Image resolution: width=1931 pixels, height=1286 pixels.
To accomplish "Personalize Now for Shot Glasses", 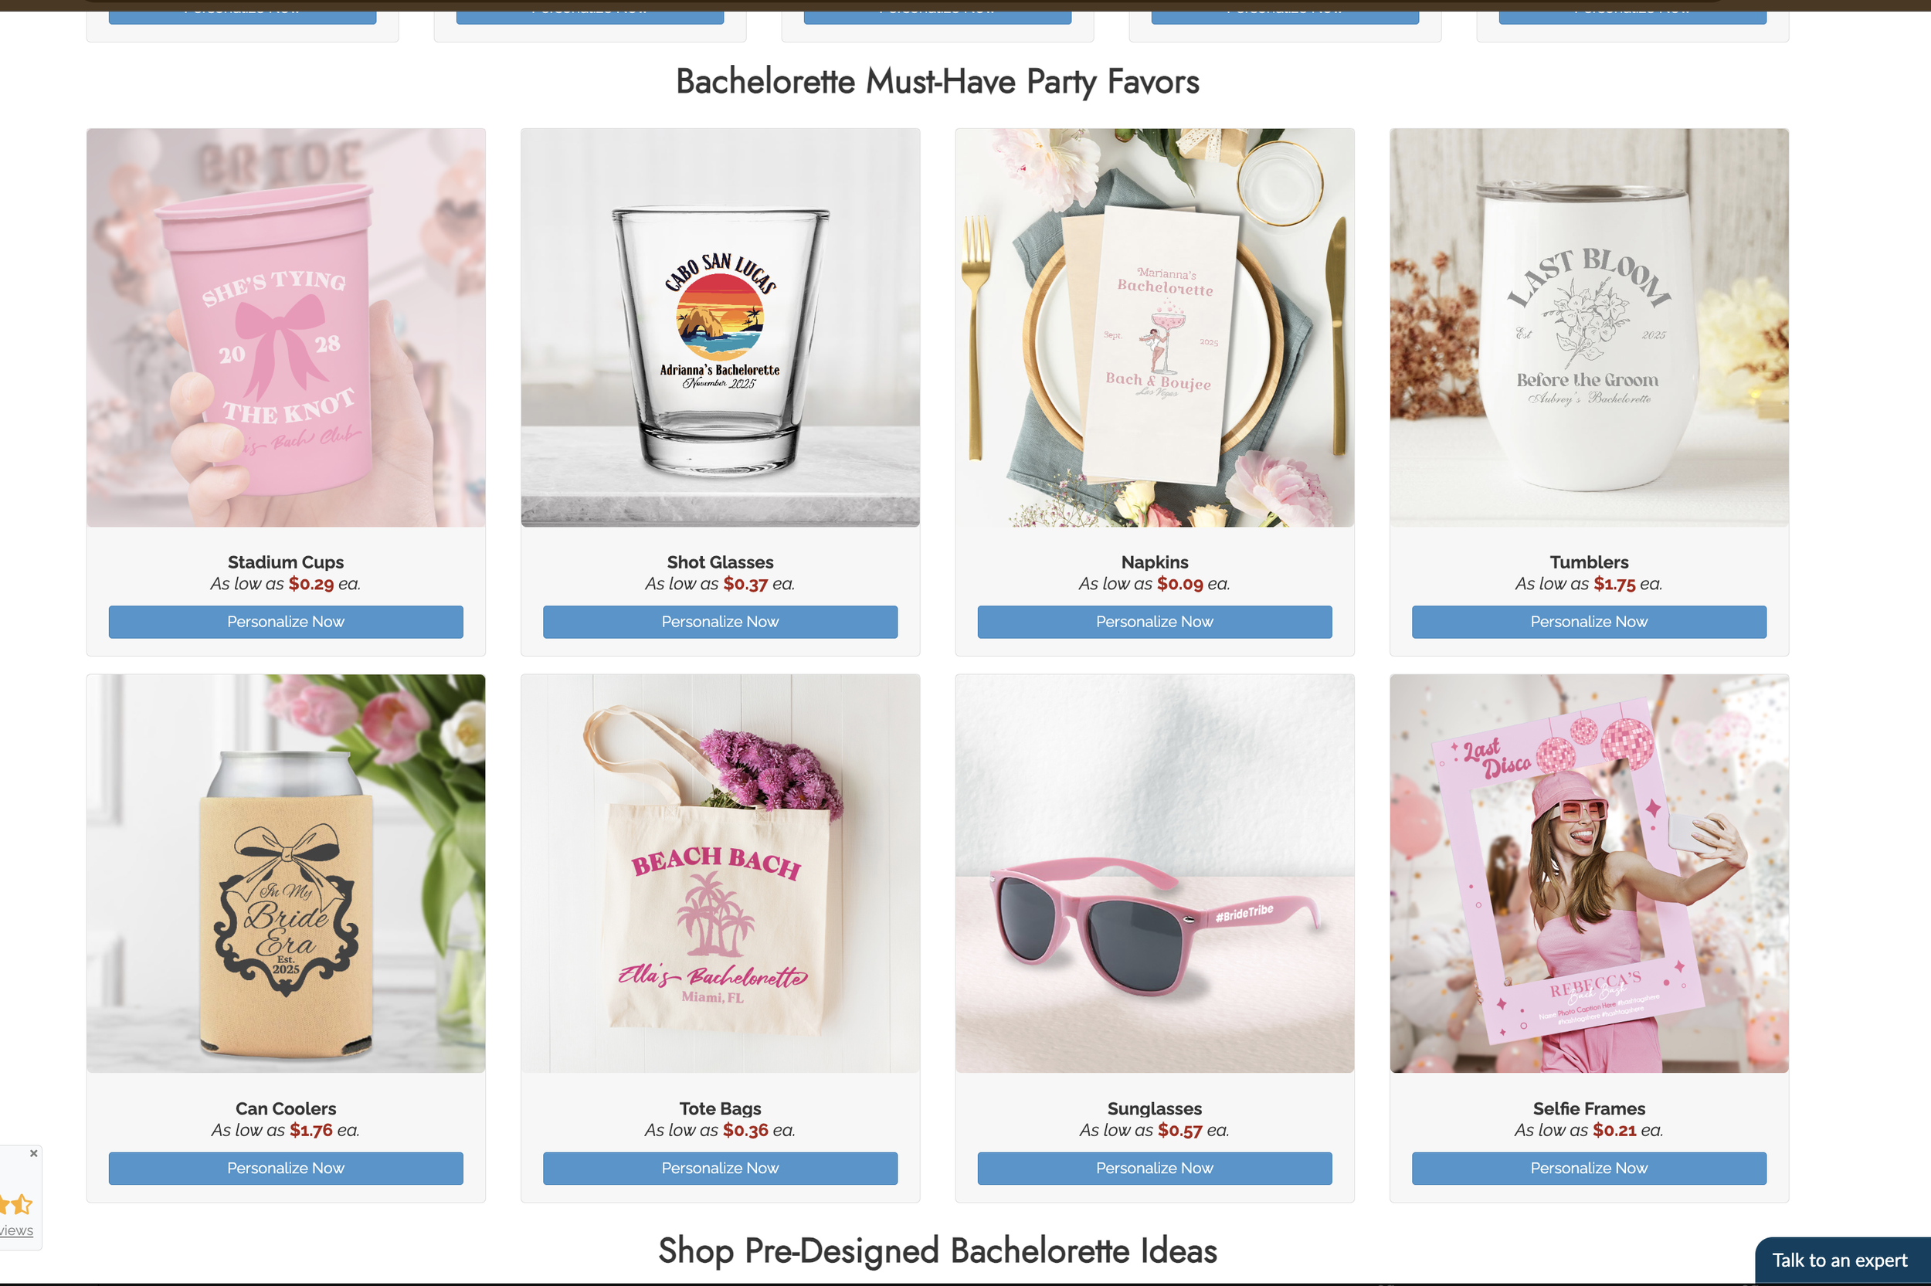I will [720, 622].
